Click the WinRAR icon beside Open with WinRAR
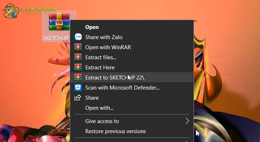The image size is (260, 142). (78, 47)
